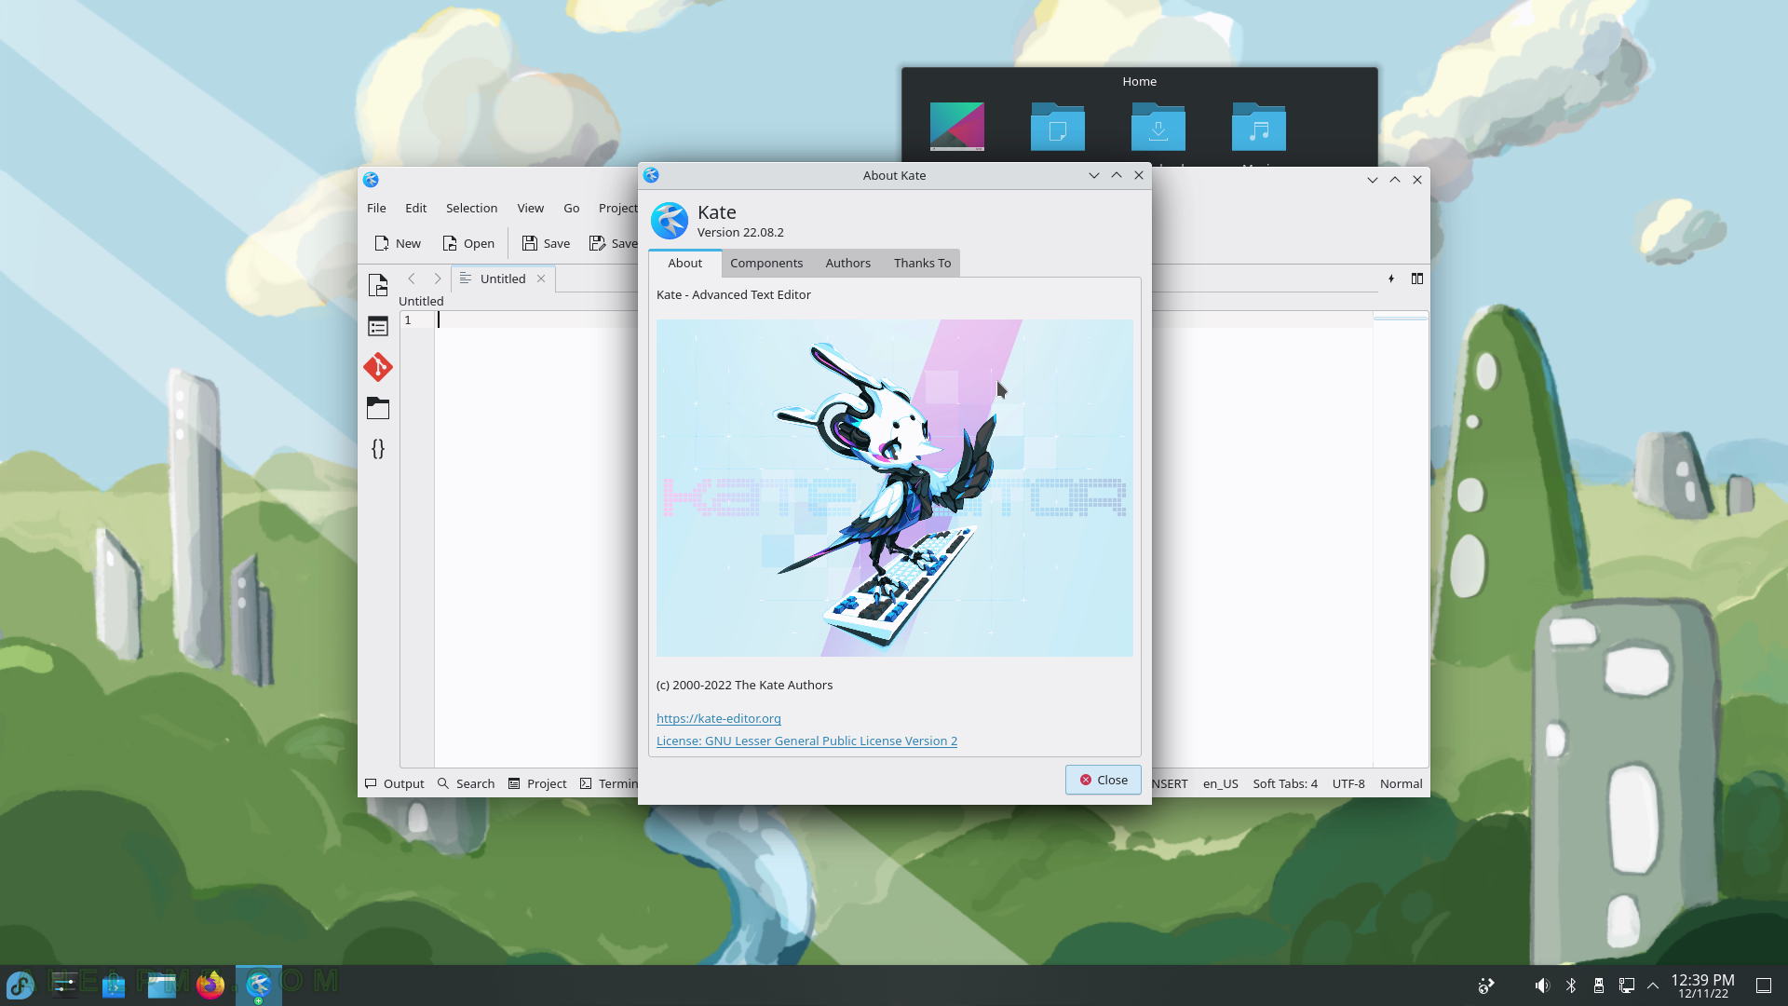This screenshot has height=1006, width=1788.
Task: Open the Music folder in Home widget
Action: coord(1259,128)
